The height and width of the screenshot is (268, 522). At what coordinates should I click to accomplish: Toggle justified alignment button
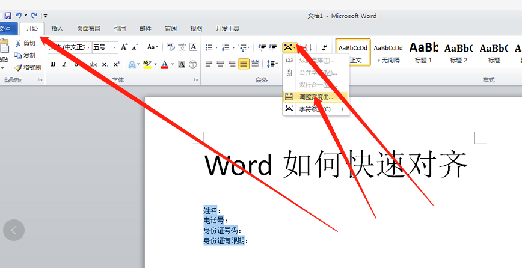pos(244,64)
